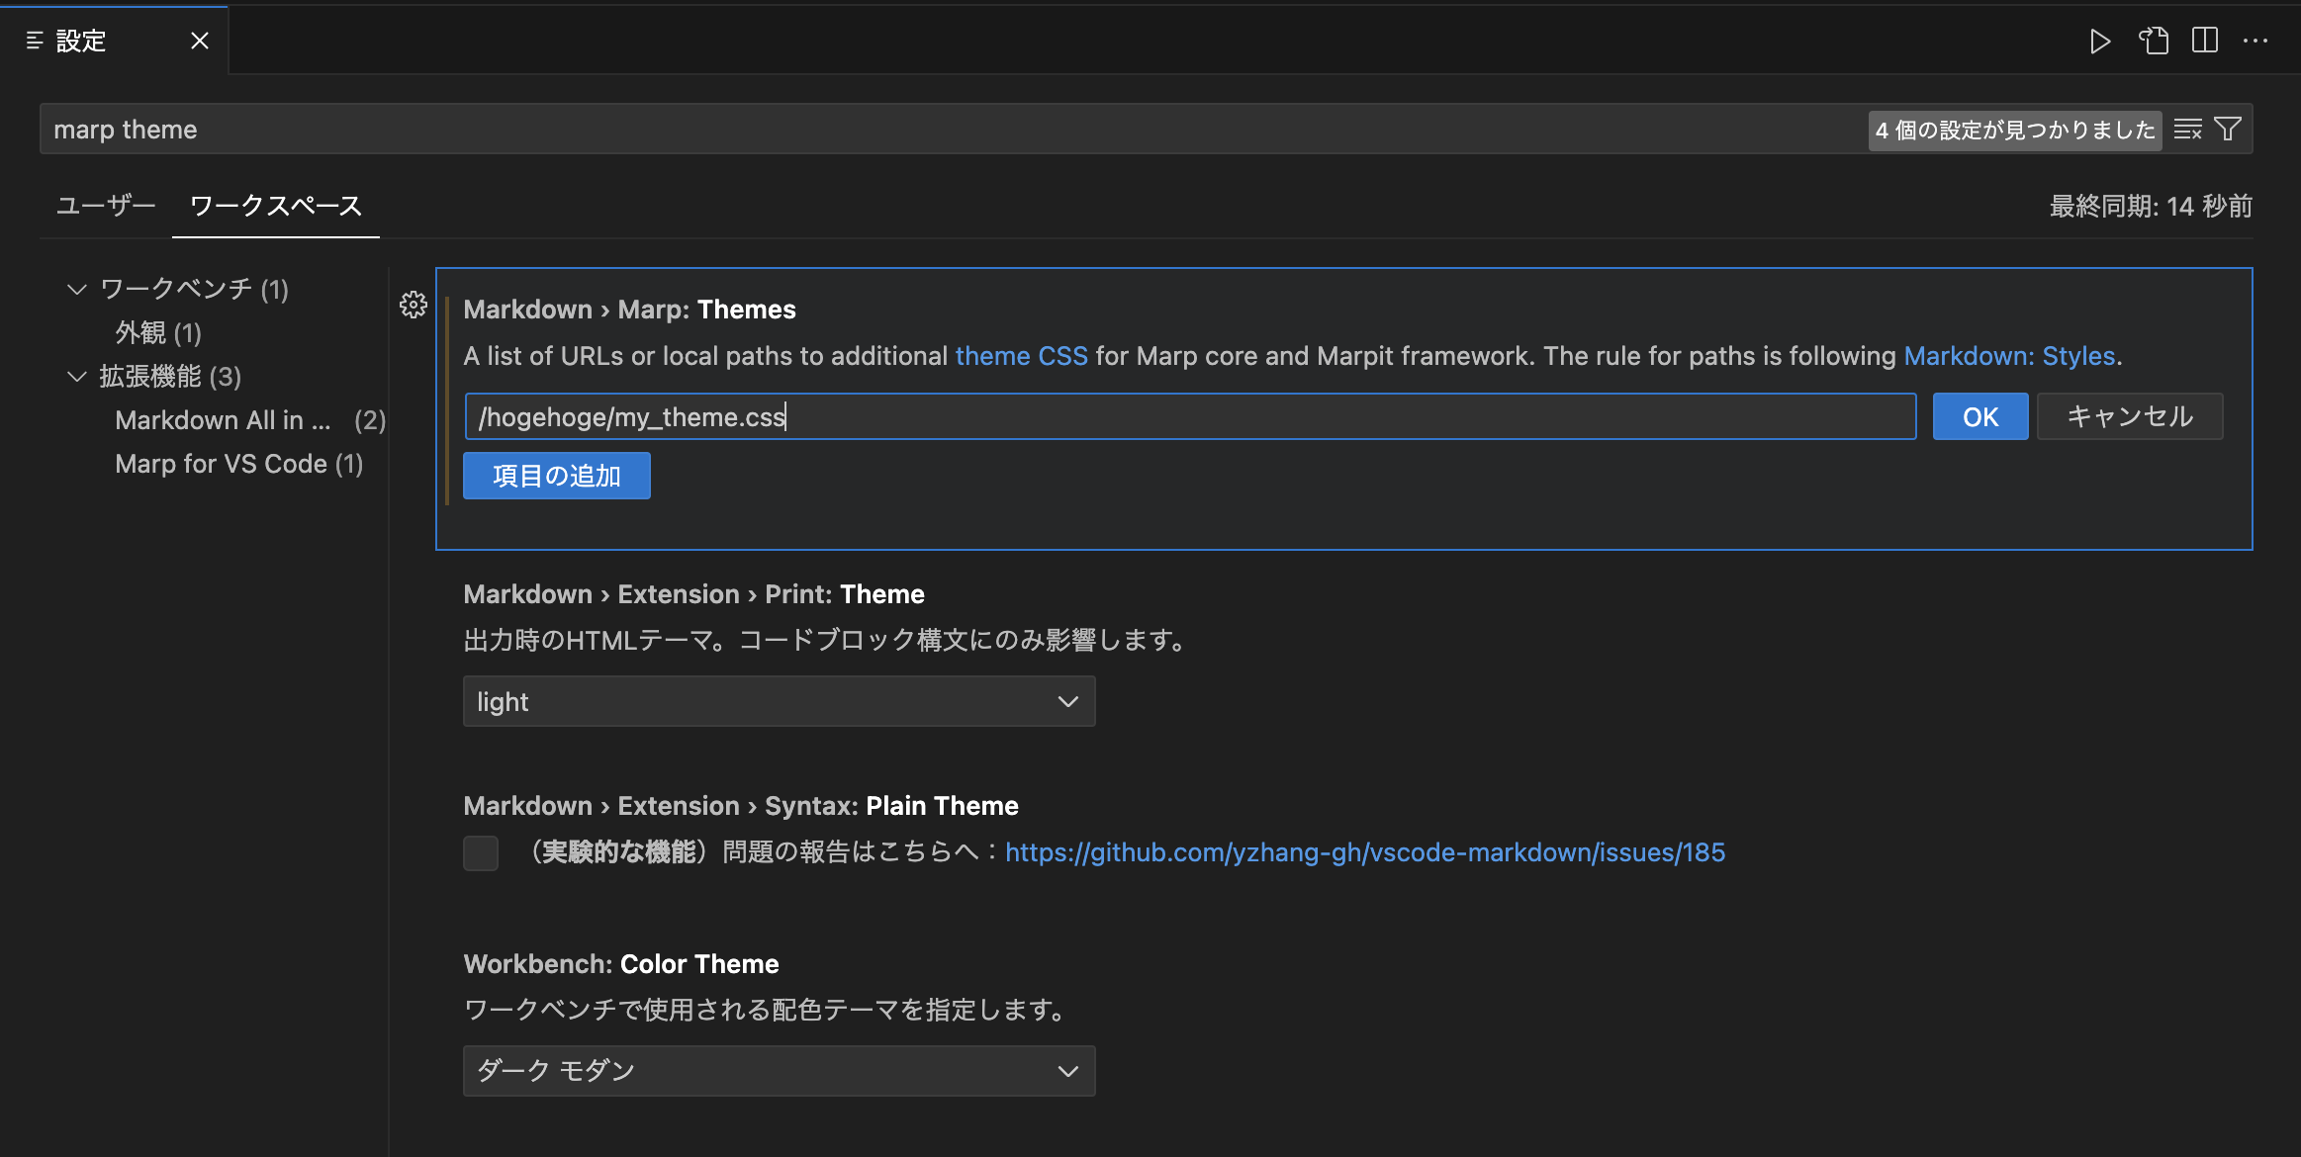Click the settings list icon on 設定 tab
Screen dimensions: 2301x1157
[x=35, y=40]
